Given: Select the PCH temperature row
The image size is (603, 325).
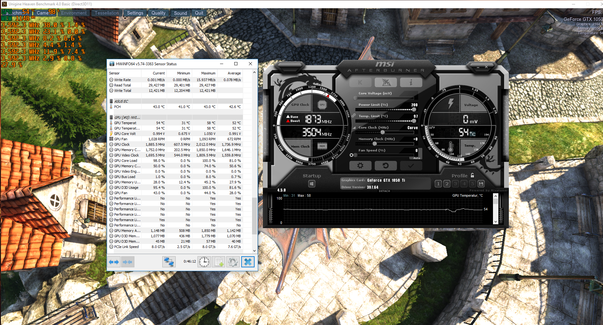Looking at the screenshot, I should point(176,107).
